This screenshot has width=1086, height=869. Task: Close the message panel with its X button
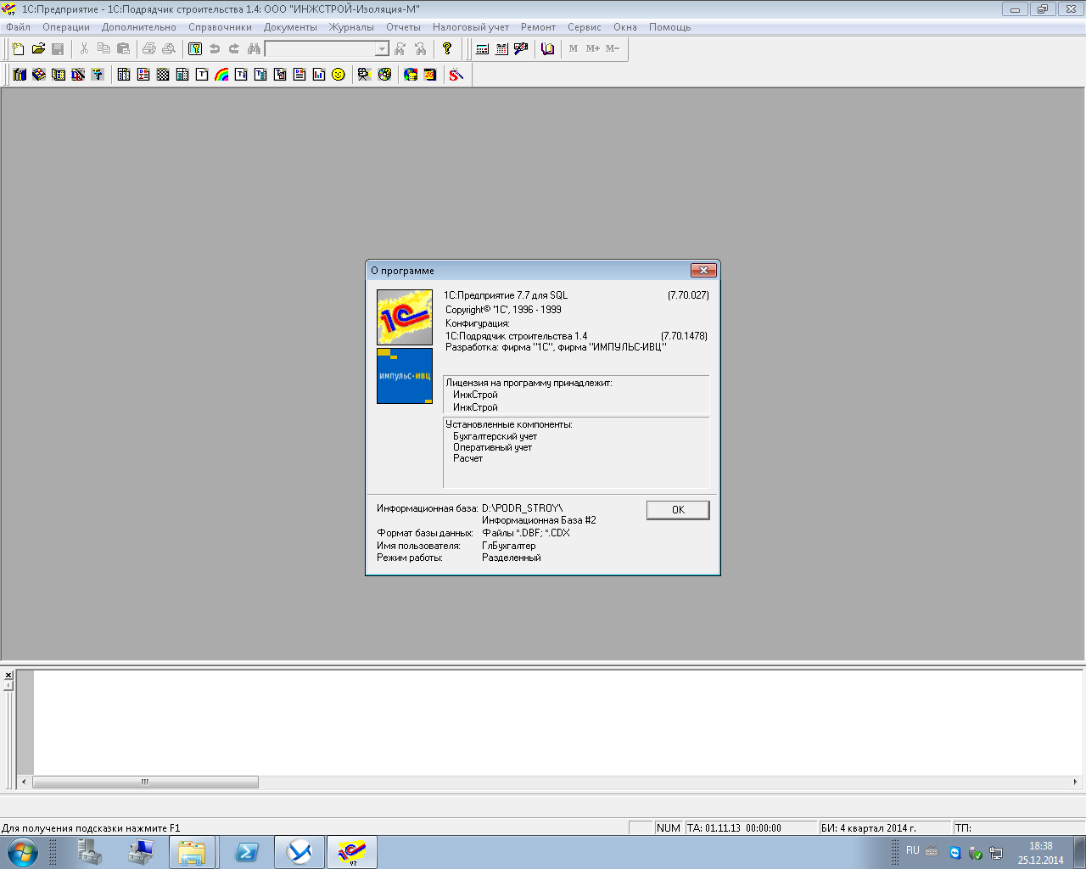[x=8, y=676]
